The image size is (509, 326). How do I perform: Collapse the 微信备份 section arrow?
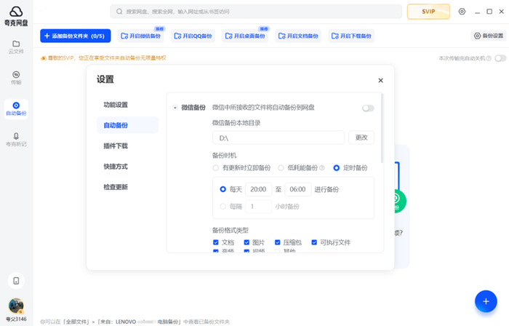coord(175,108)
